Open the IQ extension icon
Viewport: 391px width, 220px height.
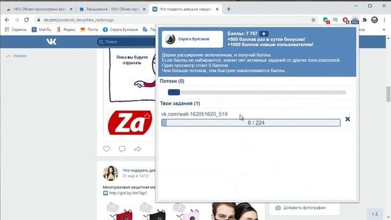335,20
